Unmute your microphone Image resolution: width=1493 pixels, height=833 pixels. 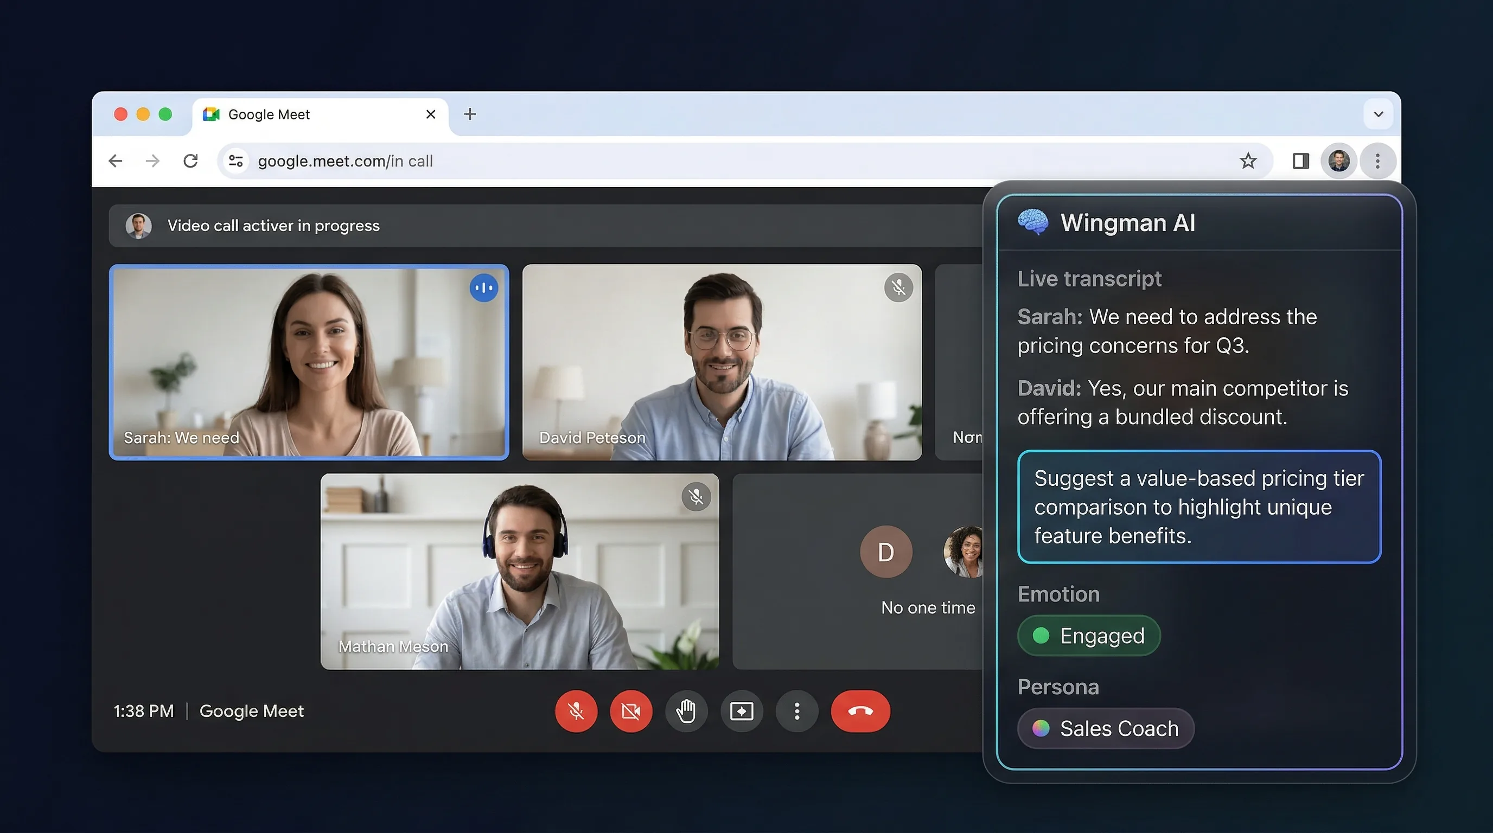coord(576,711)
